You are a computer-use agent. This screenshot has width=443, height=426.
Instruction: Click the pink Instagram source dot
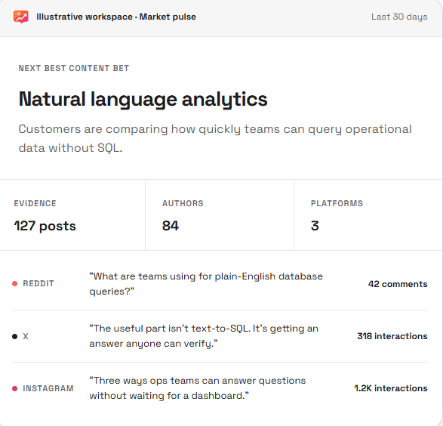pyautogui.click(x=14, y=388)
